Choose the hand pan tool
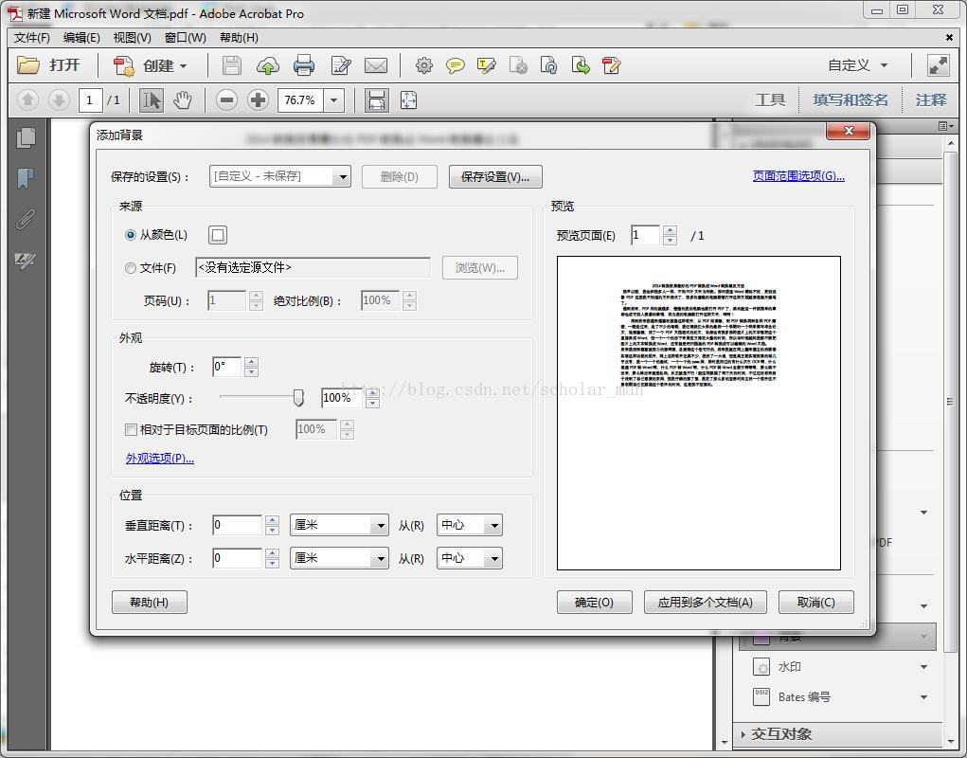Image resolution: width=967 pixels, height=758 pixels. click(183, 99)
